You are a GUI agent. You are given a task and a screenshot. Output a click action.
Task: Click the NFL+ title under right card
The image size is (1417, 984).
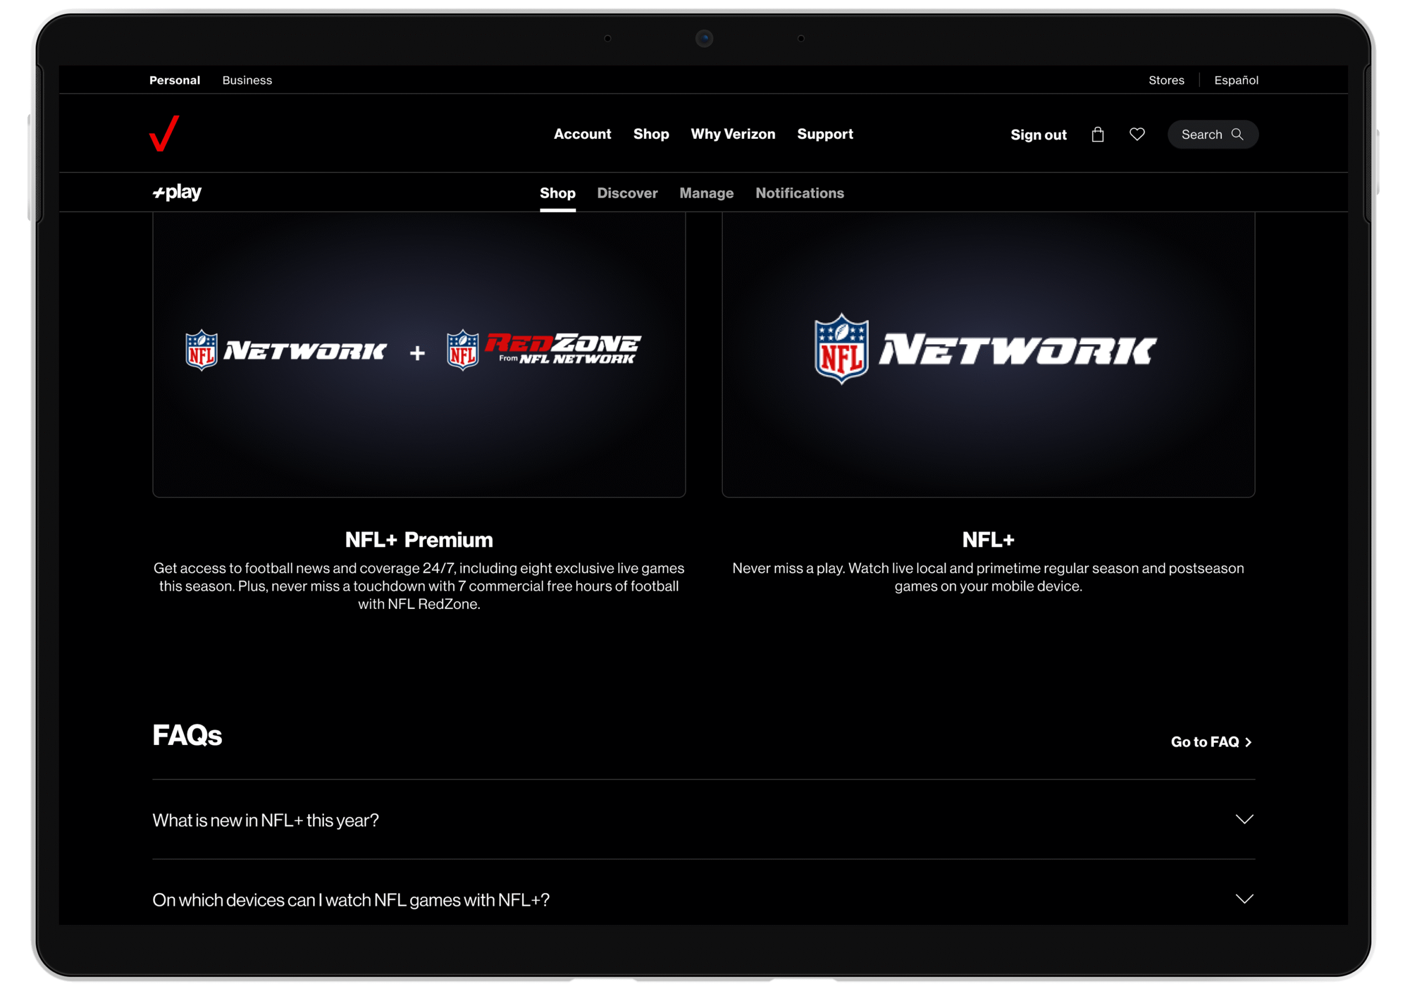(987, 540)
